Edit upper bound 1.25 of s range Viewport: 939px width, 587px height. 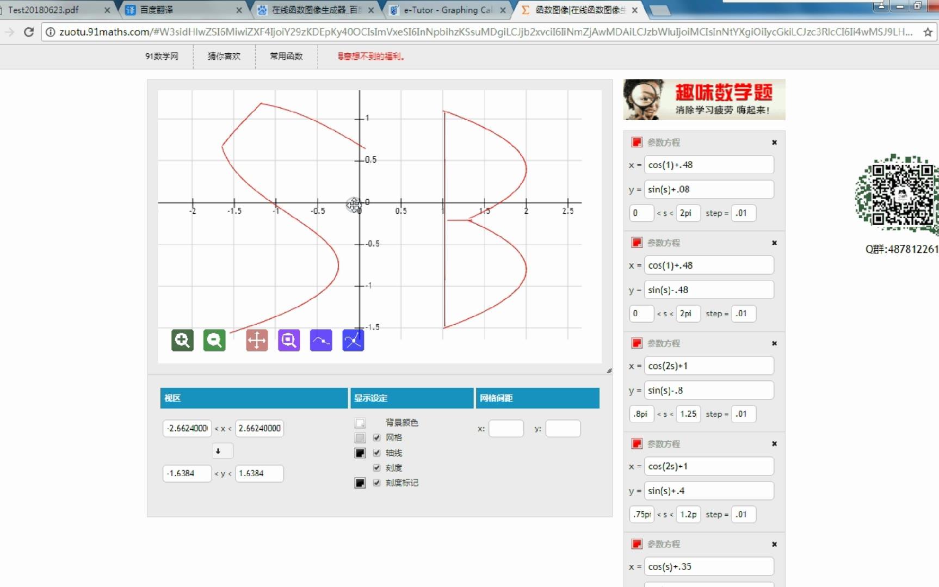688,414
